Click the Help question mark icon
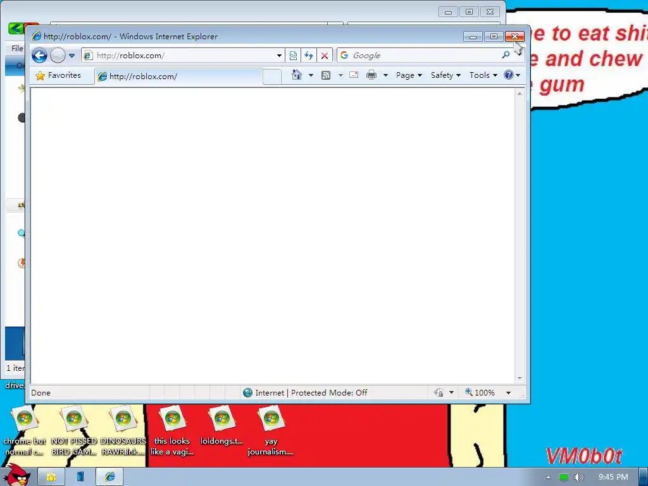The width and height of the screenshot is (648, 486). click(x=509, y=75)
